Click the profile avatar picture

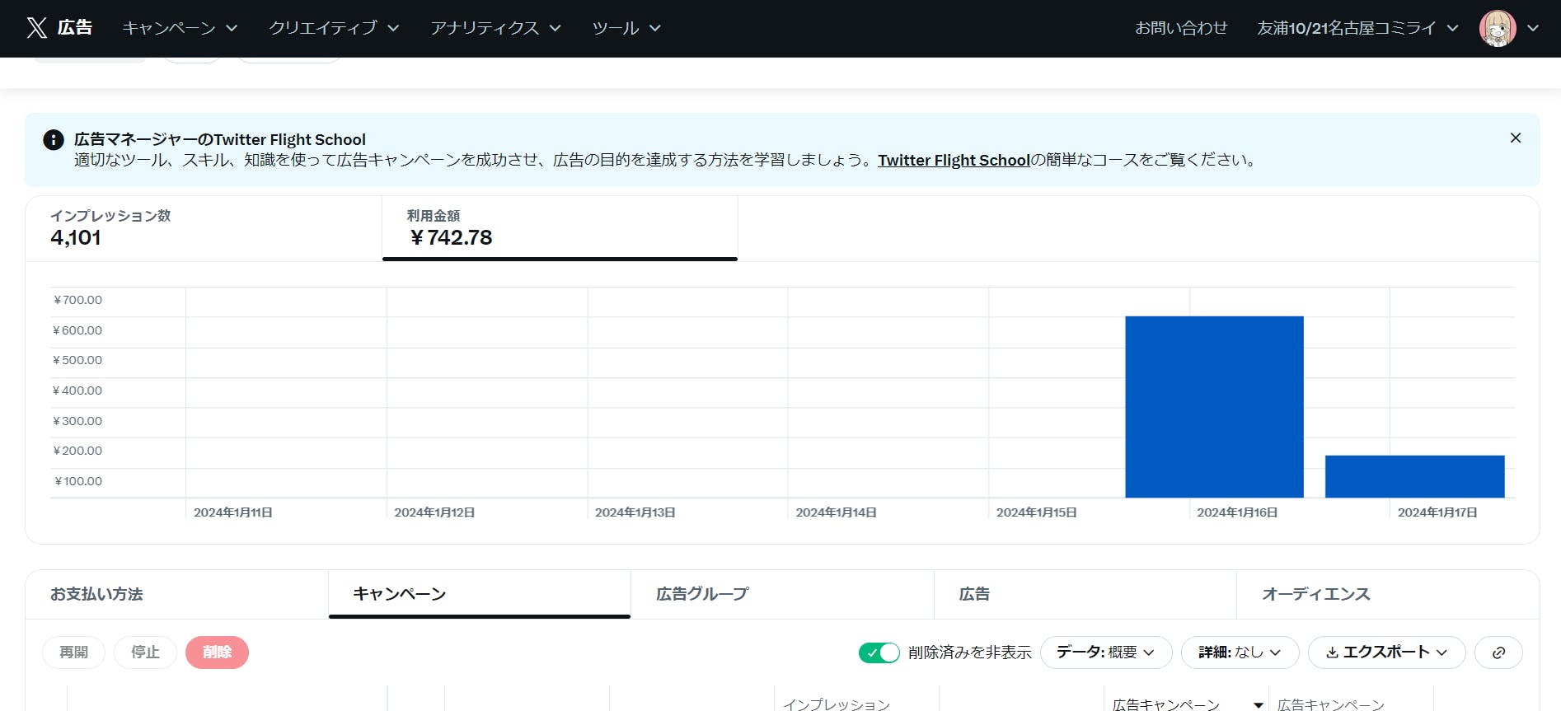point(1497,28)
